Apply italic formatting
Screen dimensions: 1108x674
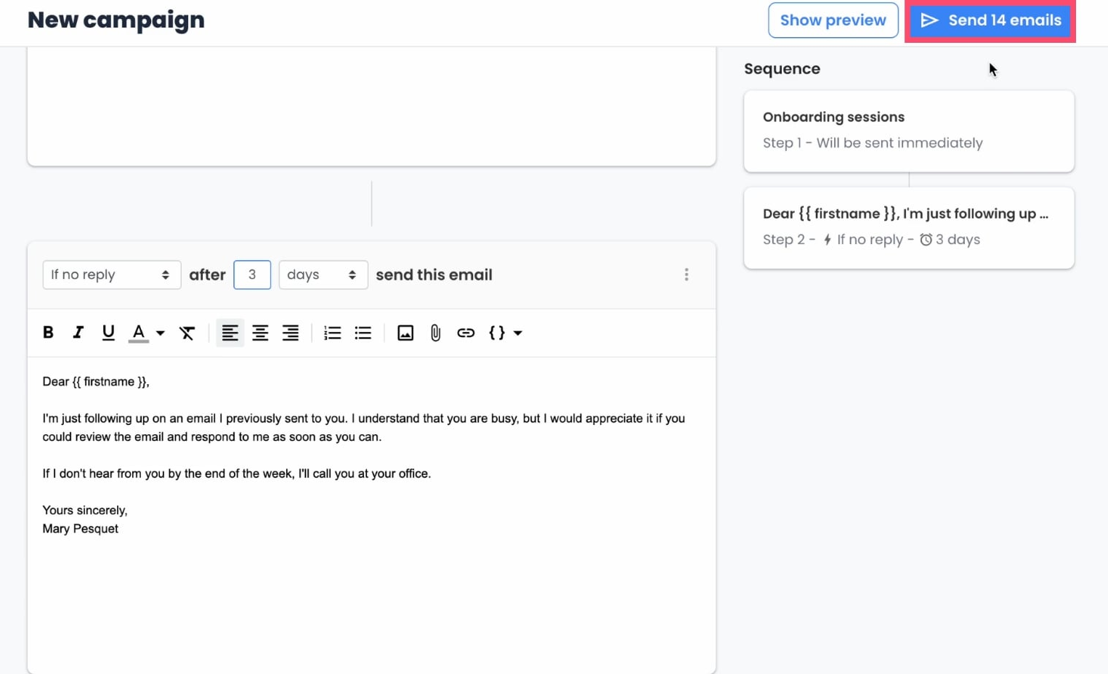pos(78,333)
